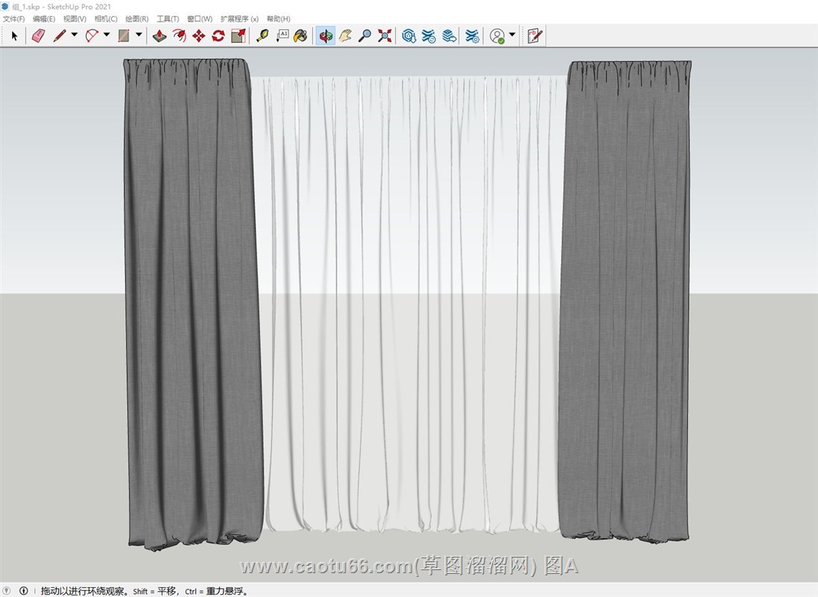Click the left dark gray curtain model

coord(192,298)
